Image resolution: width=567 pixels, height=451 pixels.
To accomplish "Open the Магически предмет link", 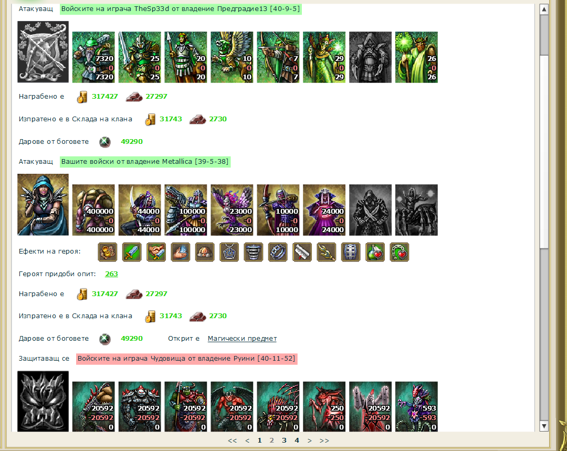I will pyautogui.click(x=242, y=339).
